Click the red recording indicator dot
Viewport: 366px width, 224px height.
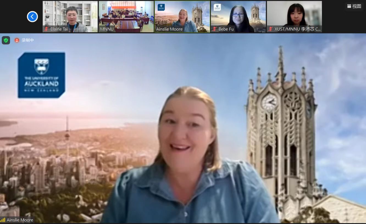pyautogui.click(x=17, y=40)
